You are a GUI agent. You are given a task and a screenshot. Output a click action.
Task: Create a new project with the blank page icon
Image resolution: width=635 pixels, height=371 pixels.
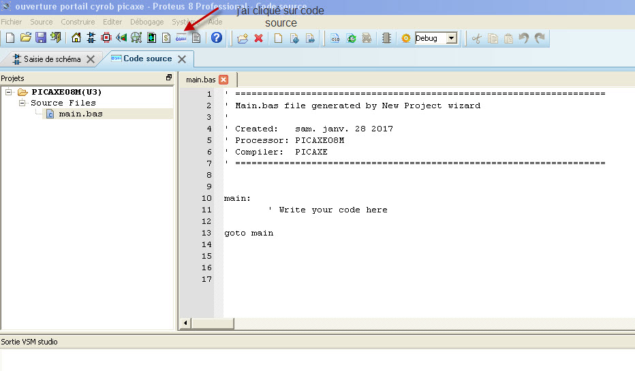coord(10,38)
